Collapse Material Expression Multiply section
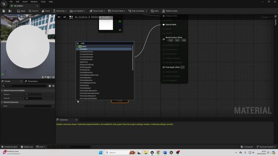 [2, 91]
